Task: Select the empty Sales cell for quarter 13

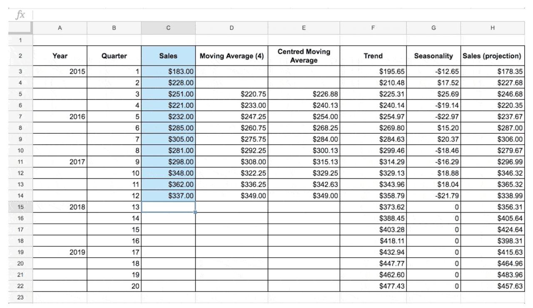Action: click(x=168, y=207)
